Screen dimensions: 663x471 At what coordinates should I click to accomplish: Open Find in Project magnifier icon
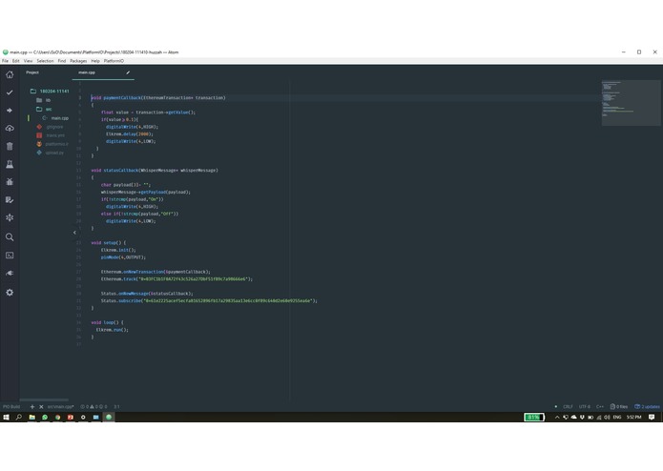click(x=10, y=237)
